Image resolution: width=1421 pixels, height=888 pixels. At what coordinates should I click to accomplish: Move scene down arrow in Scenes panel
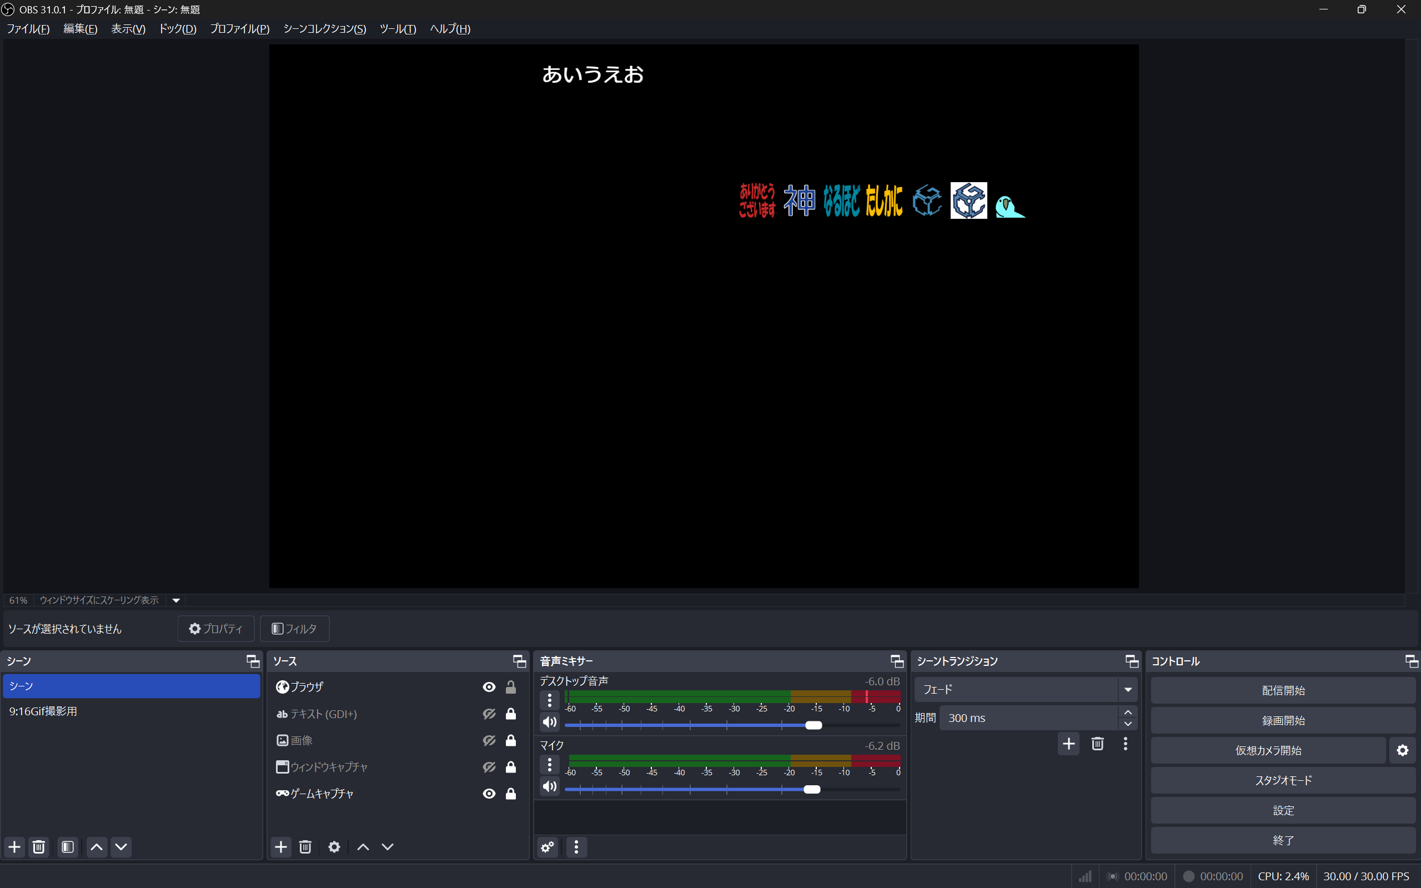[121, 847]
